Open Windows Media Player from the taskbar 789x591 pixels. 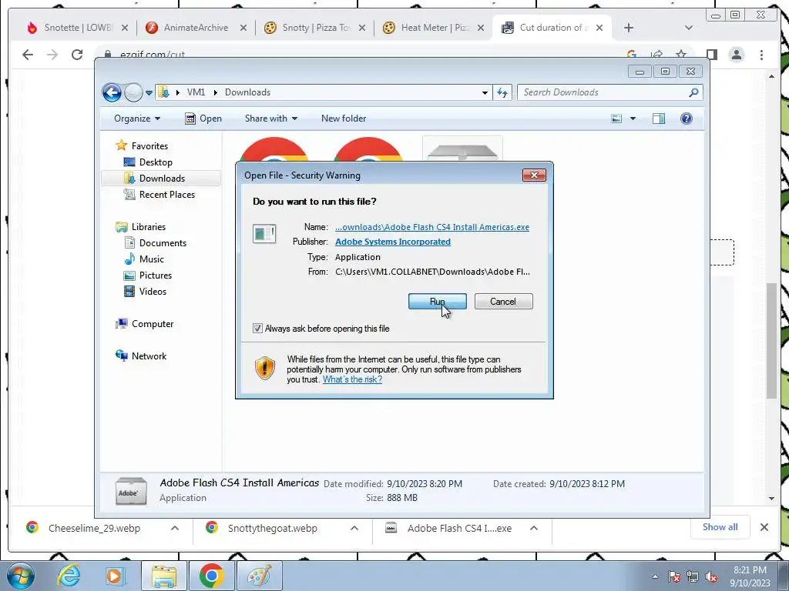point(114,576)
